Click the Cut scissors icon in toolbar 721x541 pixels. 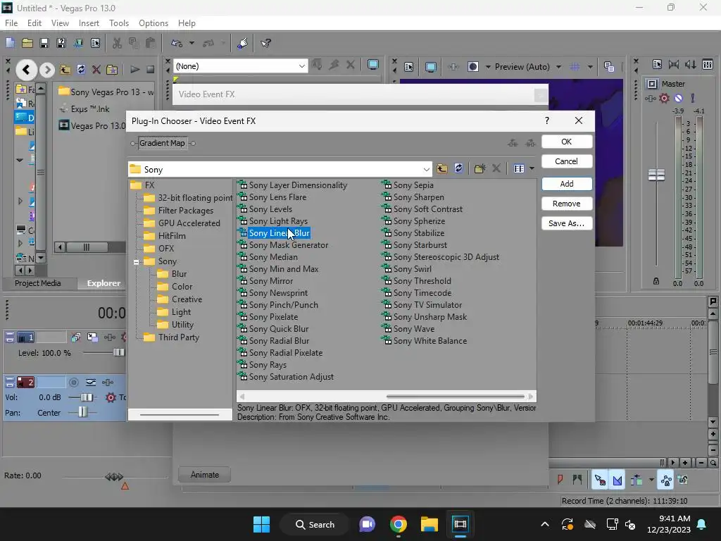(x=118, y=43)
